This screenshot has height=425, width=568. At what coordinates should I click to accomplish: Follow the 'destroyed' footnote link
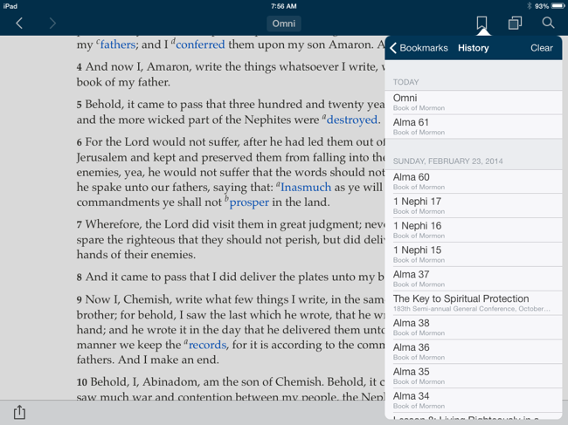(352, 120)
